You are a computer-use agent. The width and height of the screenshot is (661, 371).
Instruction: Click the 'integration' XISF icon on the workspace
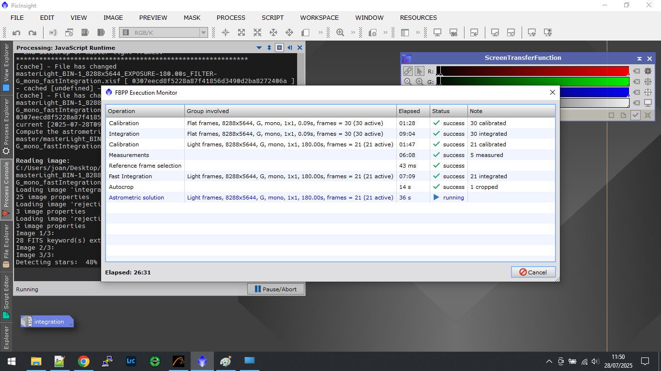pos(47,322)
